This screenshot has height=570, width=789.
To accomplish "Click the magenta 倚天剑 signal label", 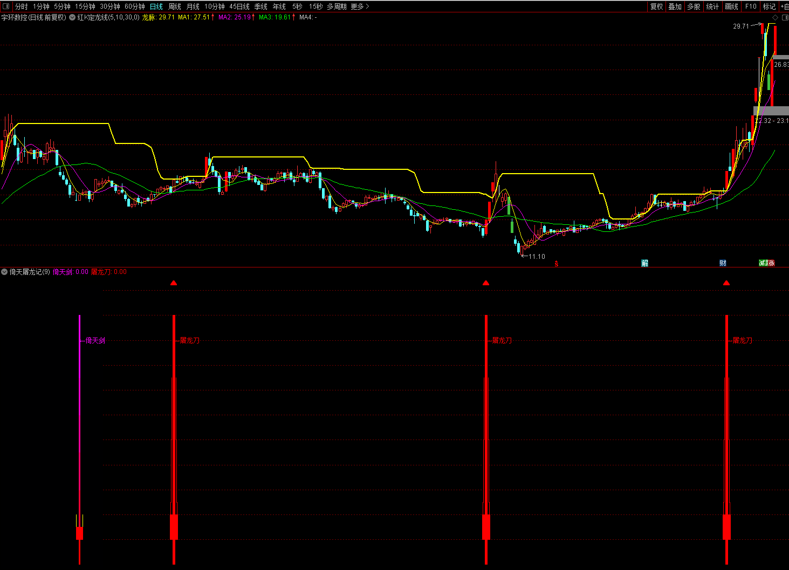I will point(95,341).
